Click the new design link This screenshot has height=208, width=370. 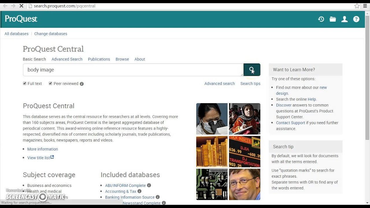pyautogui.click(x=301, y=90)
